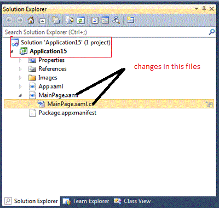Screen dimensions: 219x208
Task: Click the Images folder icon
Action: (32, 78)
